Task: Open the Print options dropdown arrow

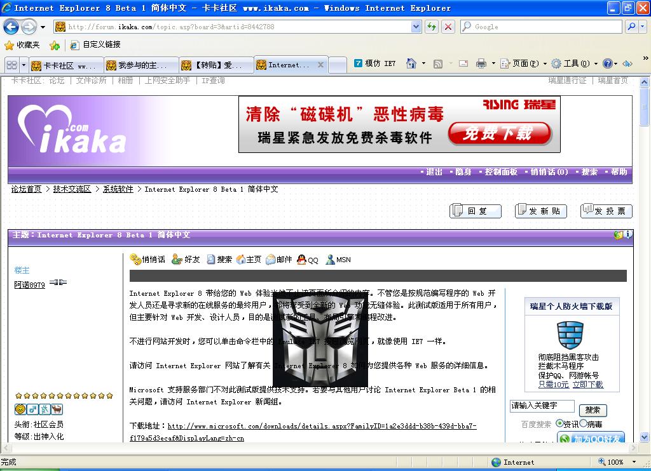Action: click(x=493, y=63)
